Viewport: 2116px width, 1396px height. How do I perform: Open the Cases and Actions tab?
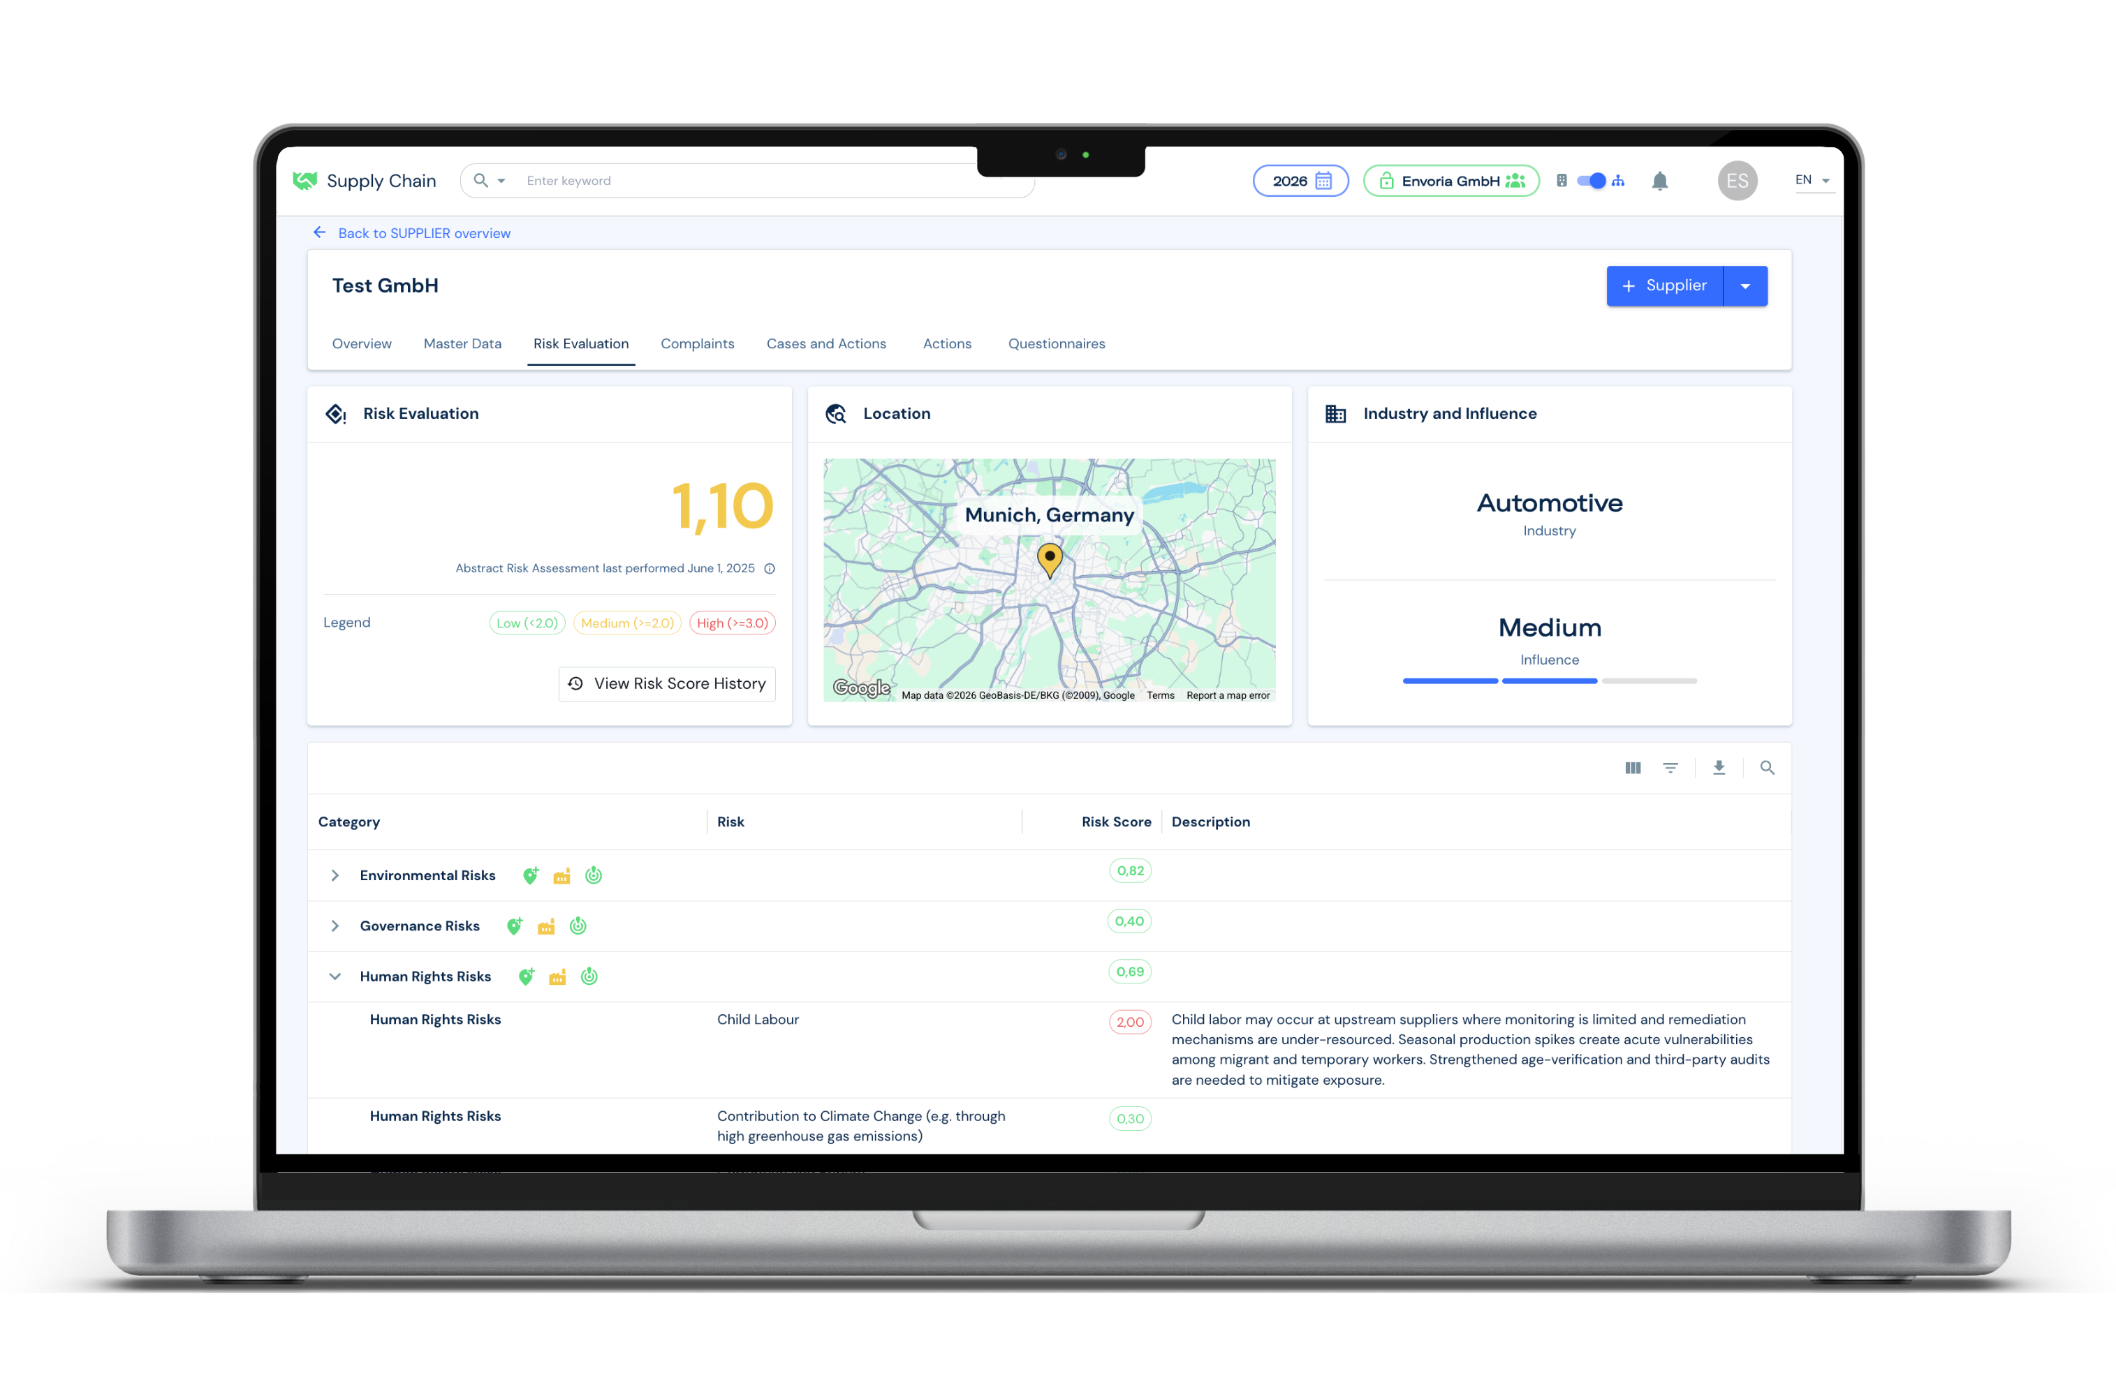[825, 343]
